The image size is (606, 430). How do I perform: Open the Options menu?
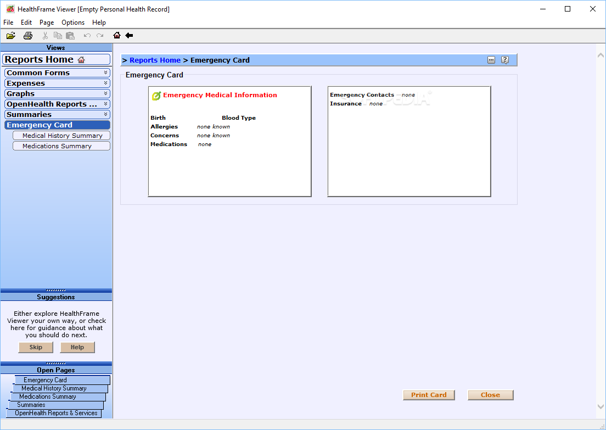click(x=73, y=23)
